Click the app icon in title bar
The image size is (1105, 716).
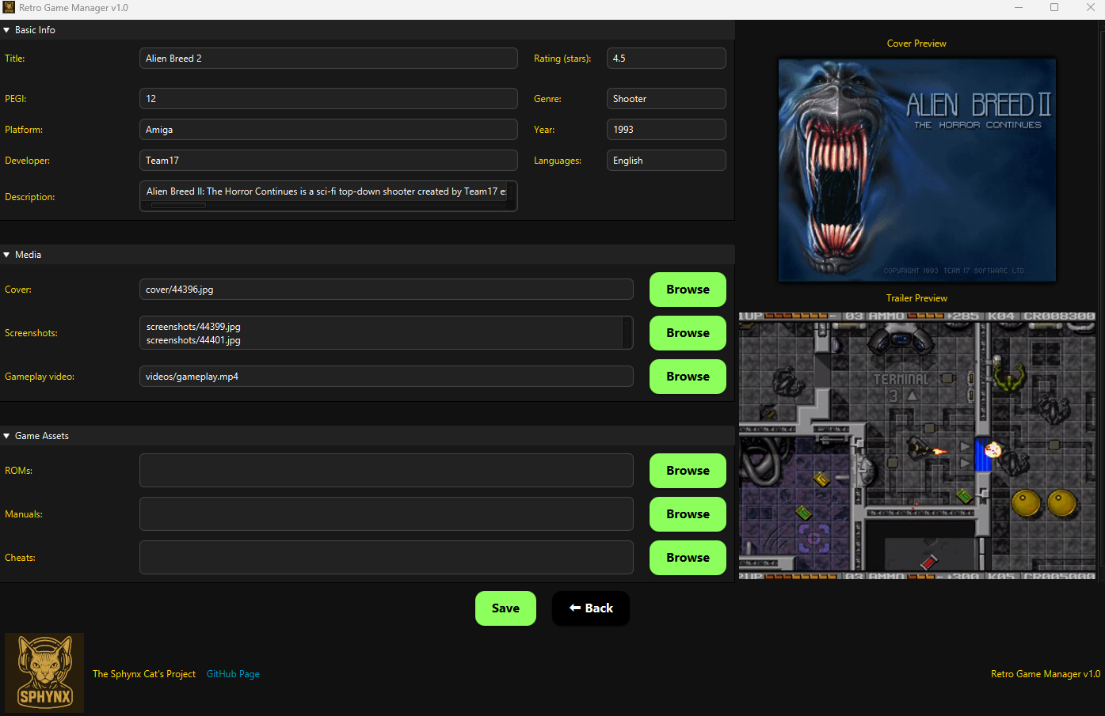pyautogui.click(x=9, y=8)
